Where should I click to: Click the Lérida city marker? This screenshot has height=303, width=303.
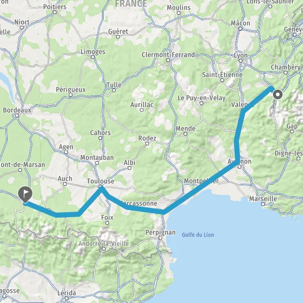[x=67, y=298]
